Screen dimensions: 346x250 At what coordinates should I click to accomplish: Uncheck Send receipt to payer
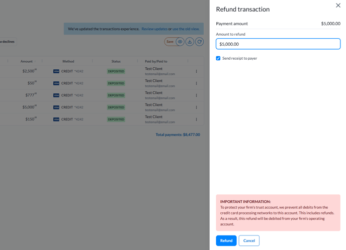218,58
